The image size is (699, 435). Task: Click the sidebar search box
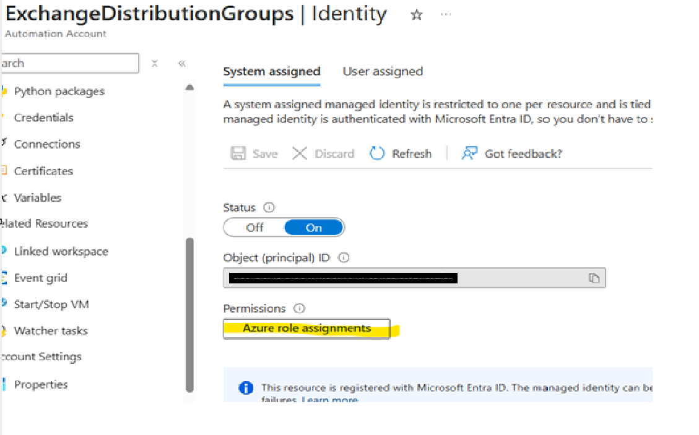[69, 63]
